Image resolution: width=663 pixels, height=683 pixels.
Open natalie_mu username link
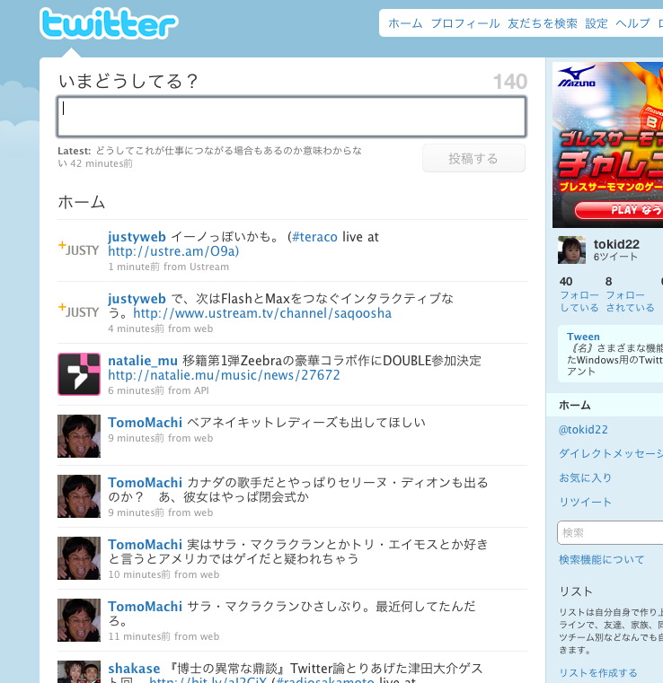(x=143, y=361)
